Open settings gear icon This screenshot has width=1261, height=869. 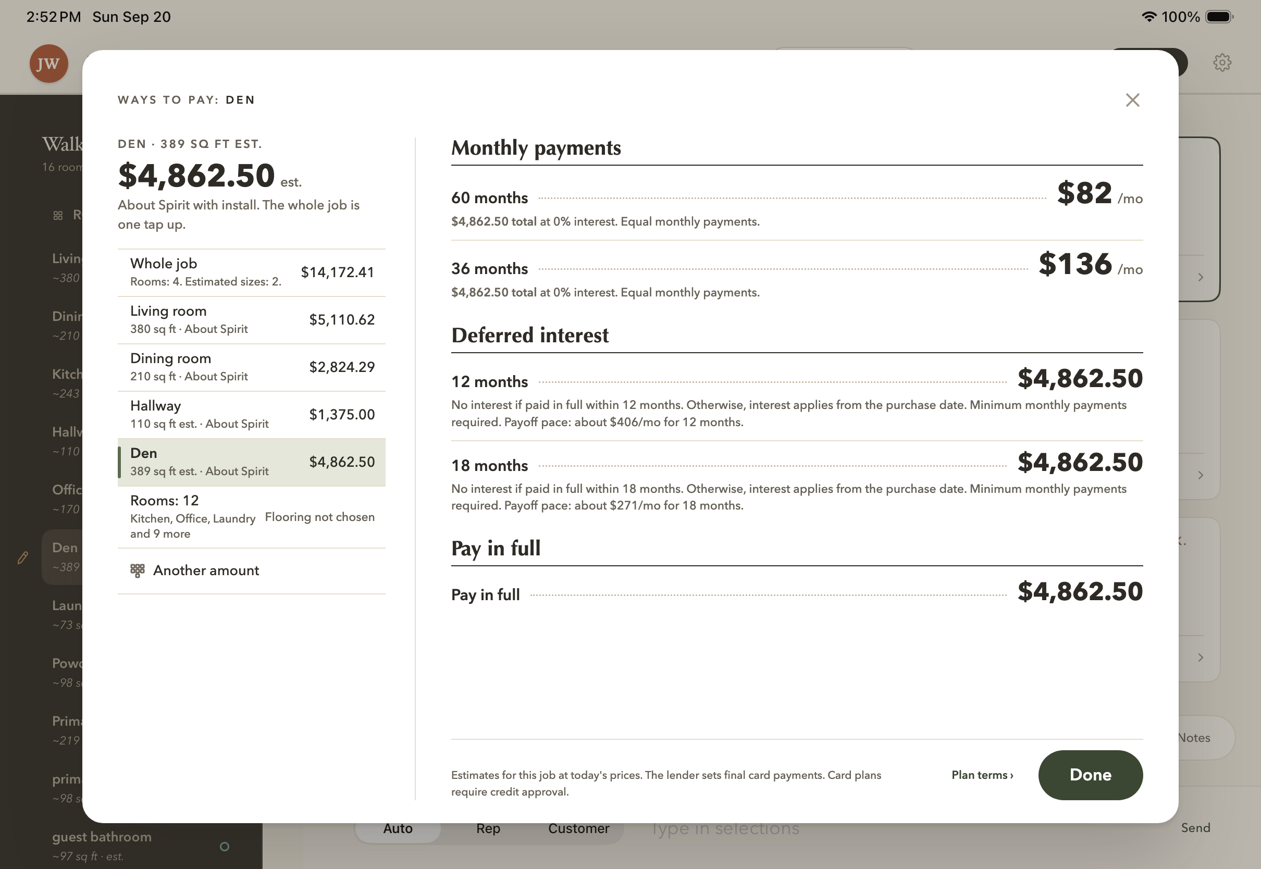coord(1222,63)
